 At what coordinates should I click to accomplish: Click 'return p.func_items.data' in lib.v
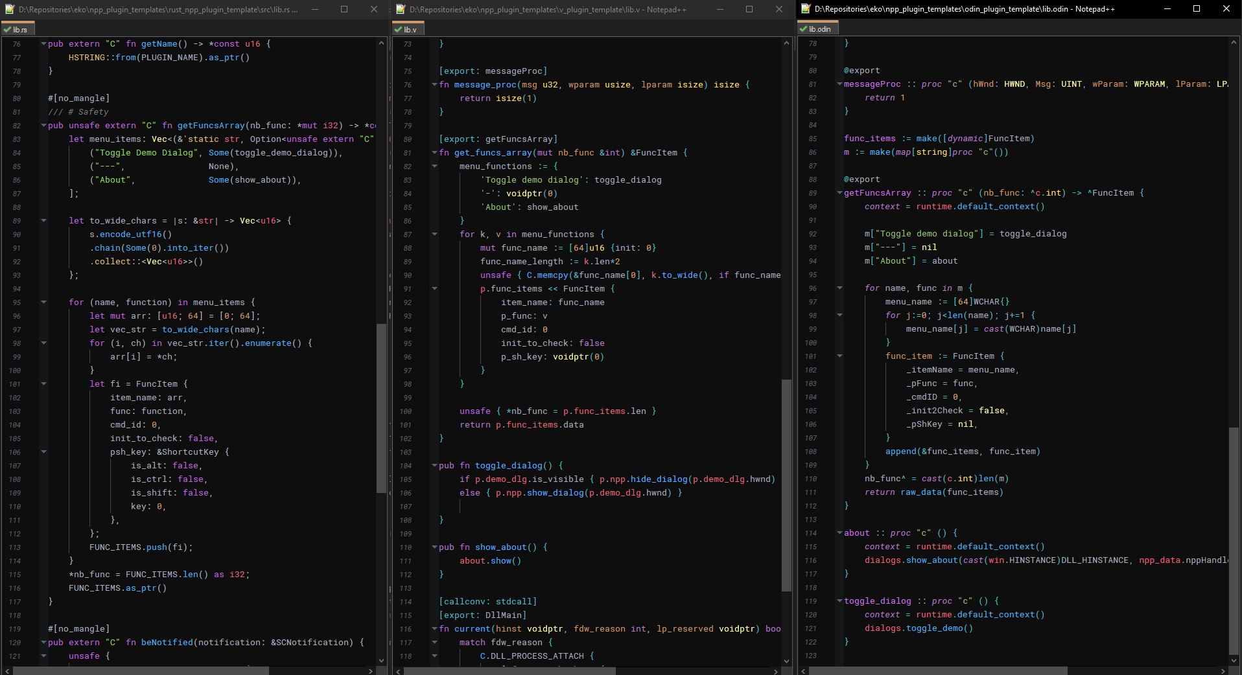(x=521, y=425)
